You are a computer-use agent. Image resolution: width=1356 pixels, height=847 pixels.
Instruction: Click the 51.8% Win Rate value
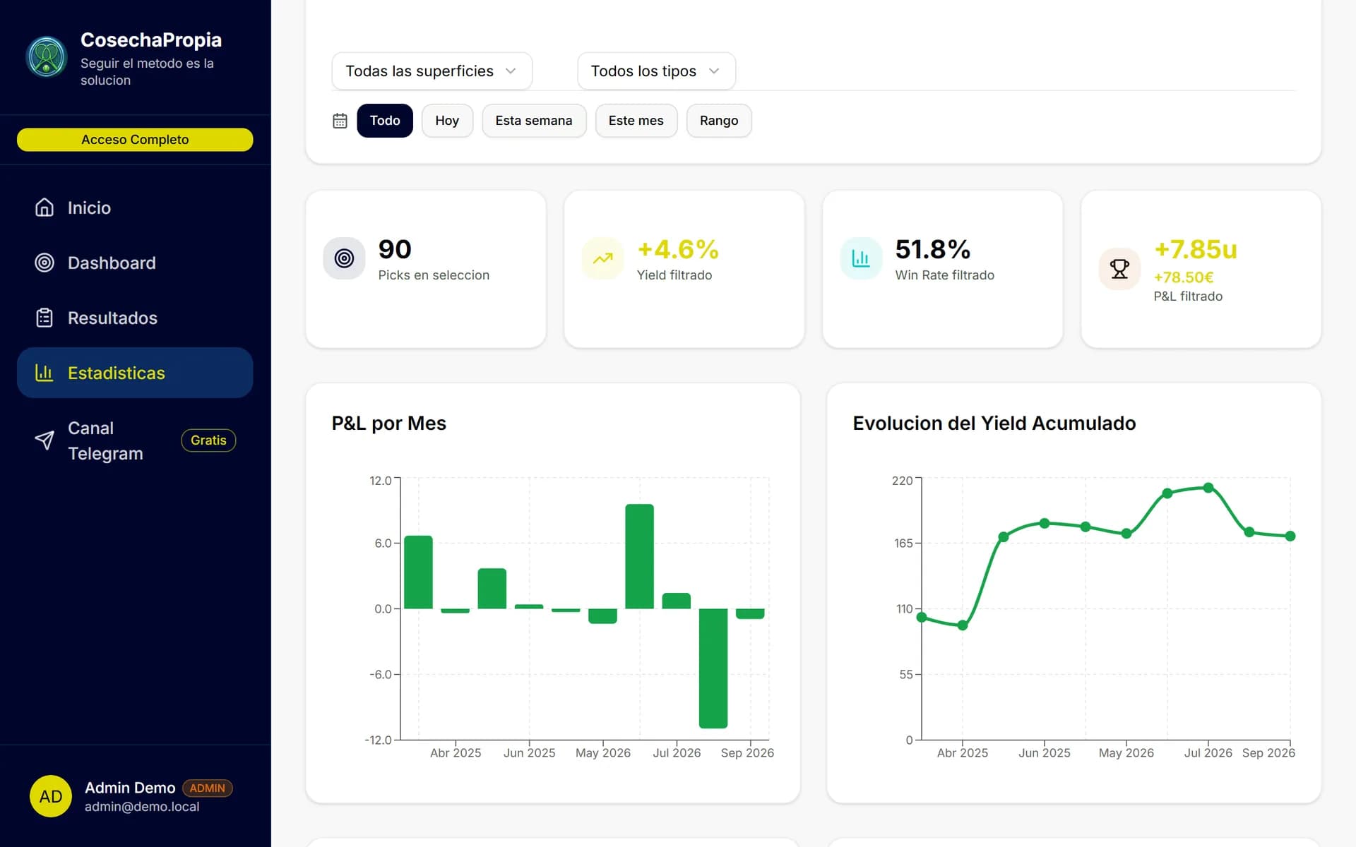pyautogui.click(x=933, y=249)
